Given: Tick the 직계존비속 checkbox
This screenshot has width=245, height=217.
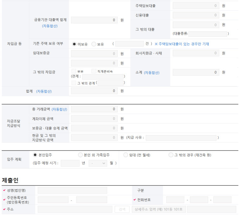Looking at the screenshot, I should (94, 71).
